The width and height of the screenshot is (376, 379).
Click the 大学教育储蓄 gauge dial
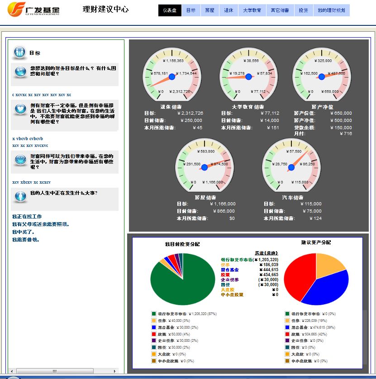tap(247, 75)
